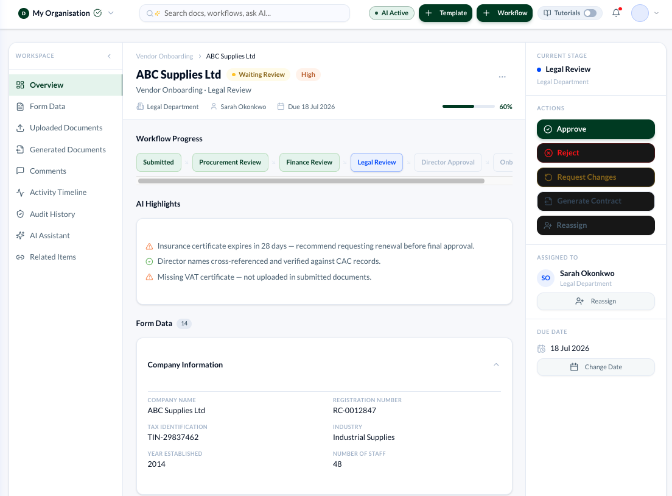Click the Approve button
672x496 pixels.
click(596, 129)
